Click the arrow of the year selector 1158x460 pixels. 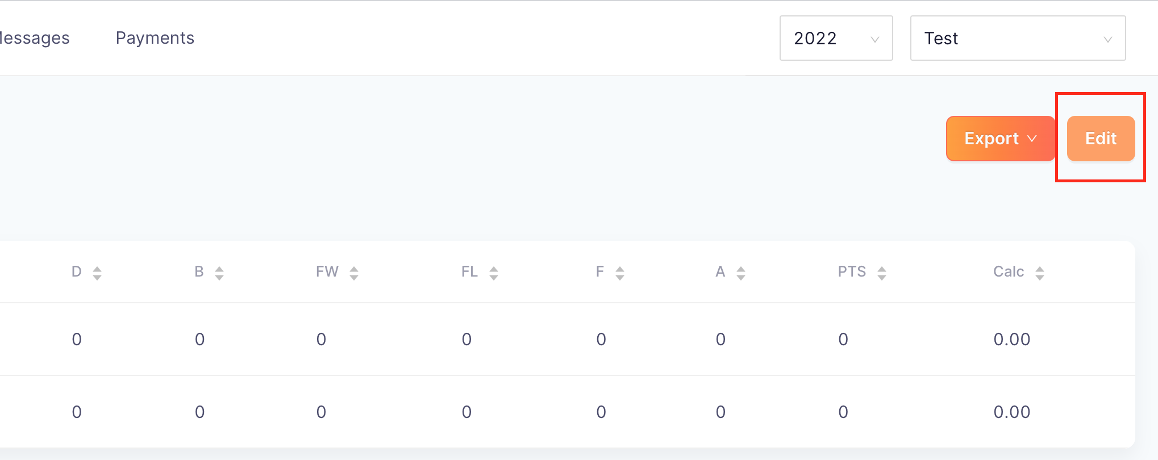(x=875, y=39)
